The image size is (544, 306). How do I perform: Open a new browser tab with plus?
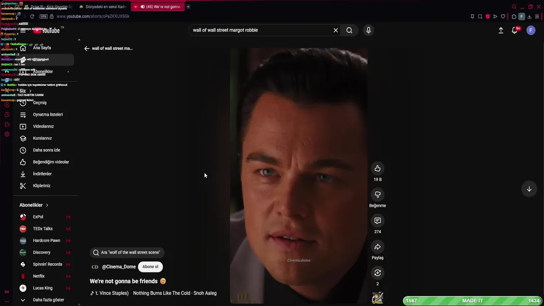(188, 7)
